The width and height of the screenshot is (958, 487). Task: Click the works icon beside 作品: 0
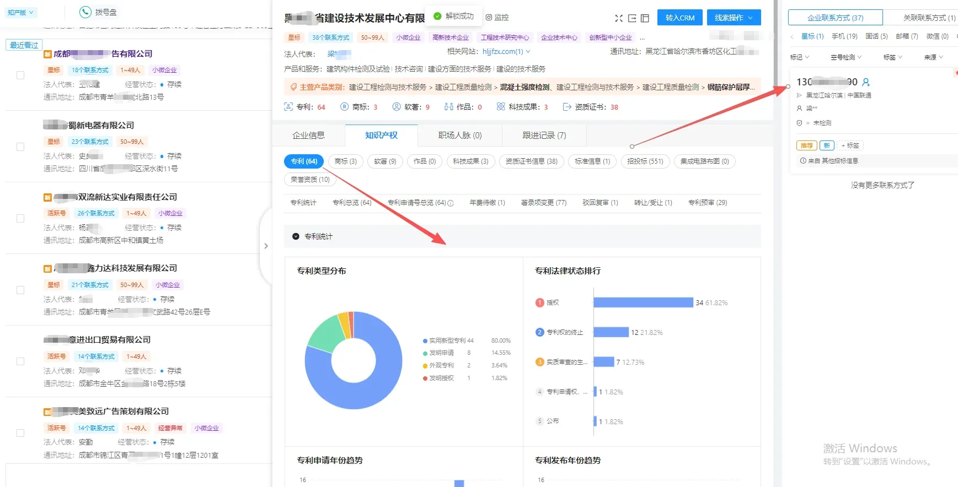click(448, 107)
